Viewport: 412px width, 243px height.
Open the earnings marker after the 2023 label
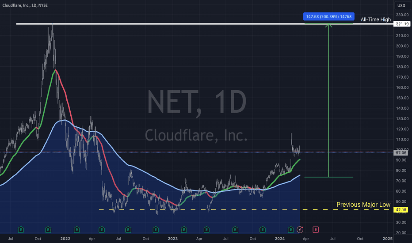pyautogui.click(x=183, y=230)
